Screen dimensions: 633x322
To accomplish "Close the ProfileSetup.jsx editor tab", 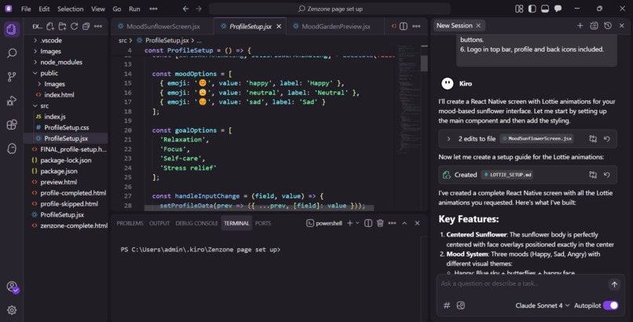I will click(279, 26).
